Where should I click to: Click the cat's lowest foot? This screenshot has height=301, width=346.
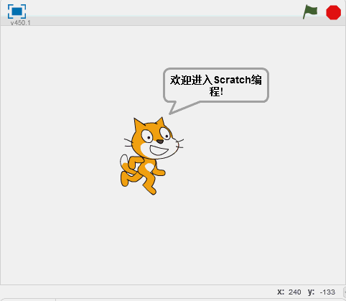coord(151,190)
